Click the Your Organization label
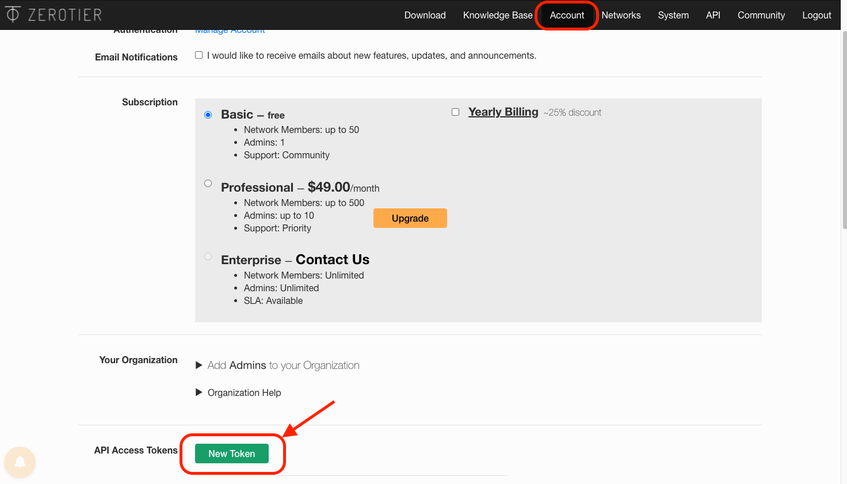This screenshot has width=847, height=484. (138, 360)
